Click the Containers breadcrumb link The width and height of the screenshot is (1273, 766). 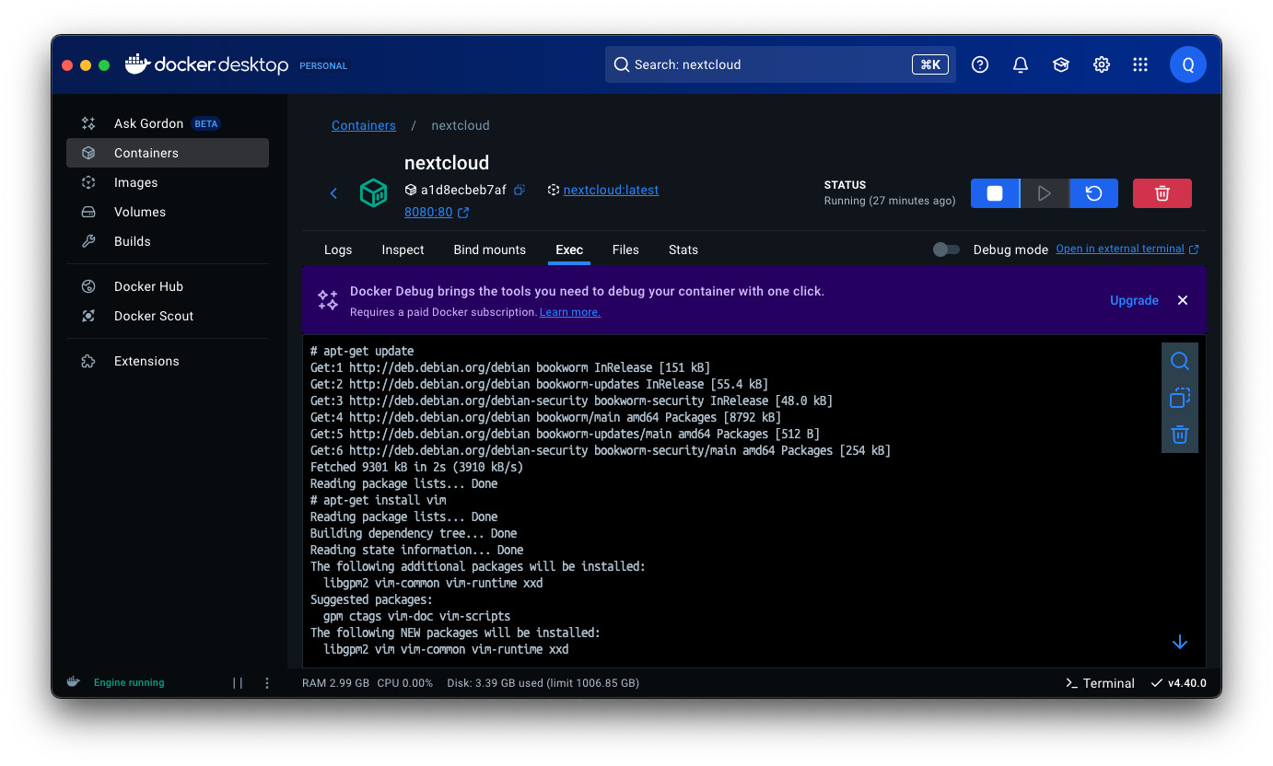click(x=364, y=125)
